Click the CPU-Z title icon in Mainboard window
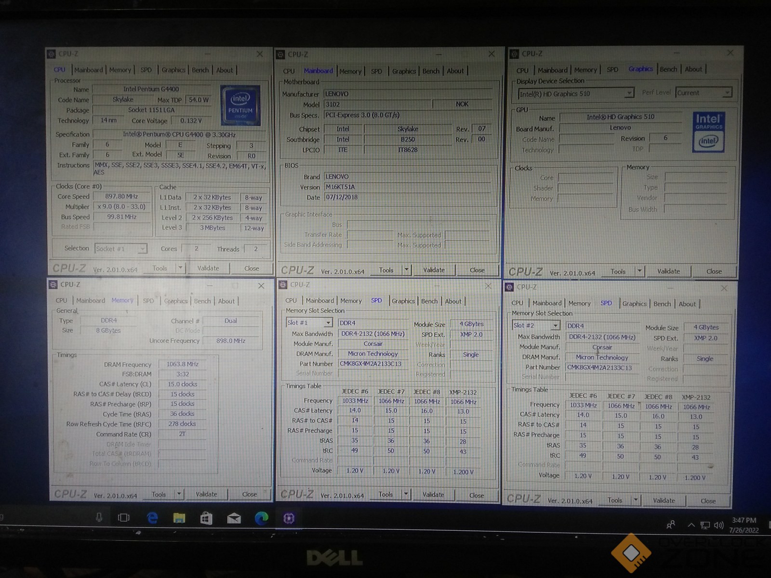Screen dimensions: 771x578 (x=281, y=54)
